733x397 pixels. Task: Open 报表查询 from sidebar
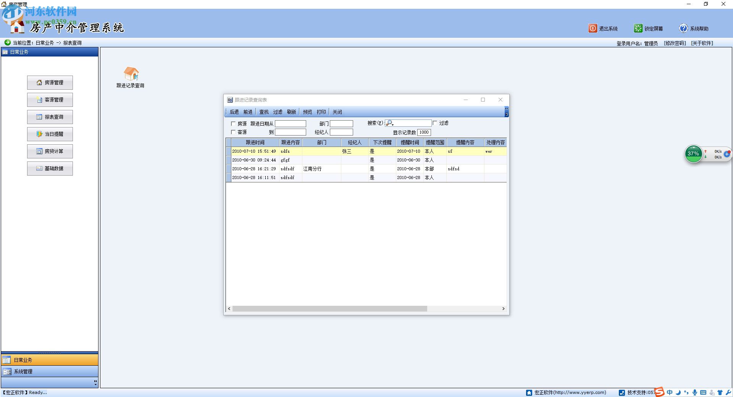point(50,117)
